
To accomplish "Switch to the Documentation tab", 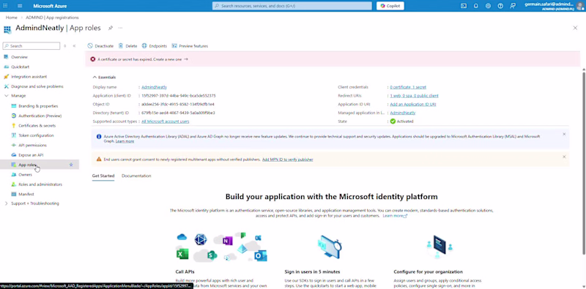I will tap(136, 176).
